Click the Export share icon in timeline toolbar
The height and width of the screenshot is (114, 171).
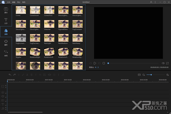(x=63, y=75)
